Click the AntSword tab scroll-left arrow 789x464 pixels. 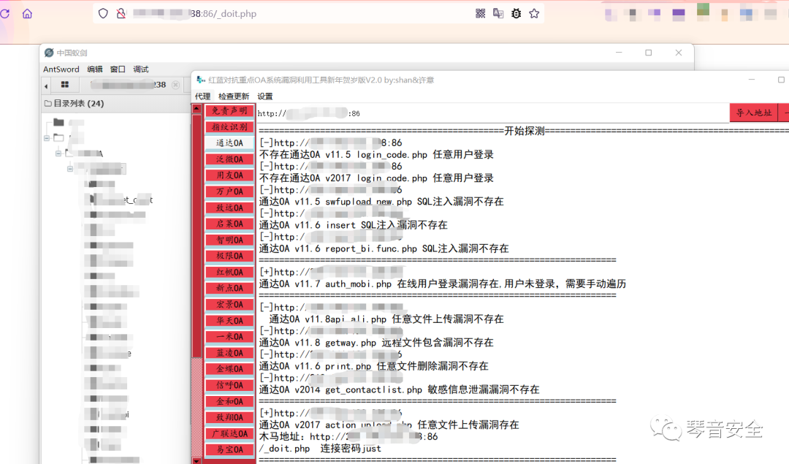click(46, 86)
